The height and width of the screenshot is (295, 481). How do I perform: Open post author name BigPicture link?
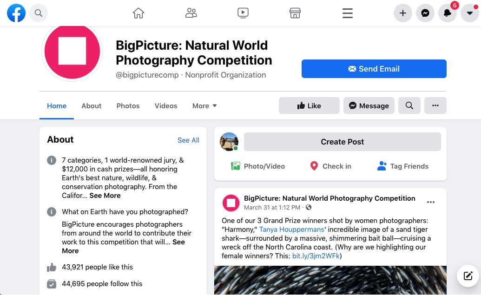(329, 198)
